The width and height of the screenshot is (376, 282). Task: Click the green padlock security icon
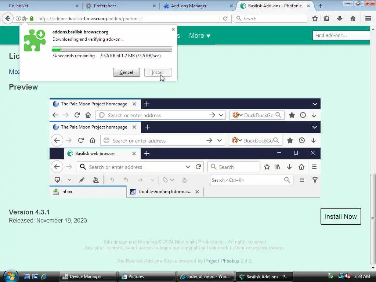[x=32, y=18]
